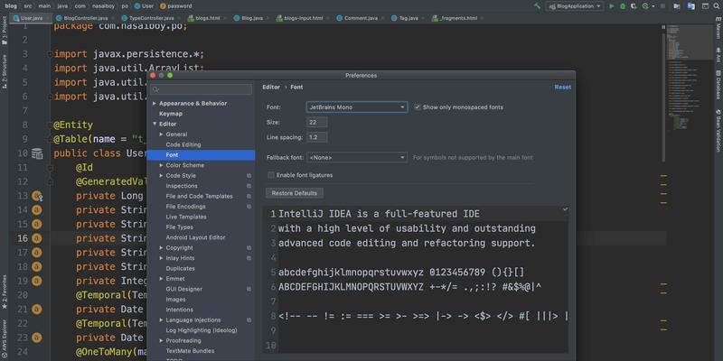Click the Reset link in Preferences
The height and width of the screenshot is (361, 723).
(x=562, y=87)
